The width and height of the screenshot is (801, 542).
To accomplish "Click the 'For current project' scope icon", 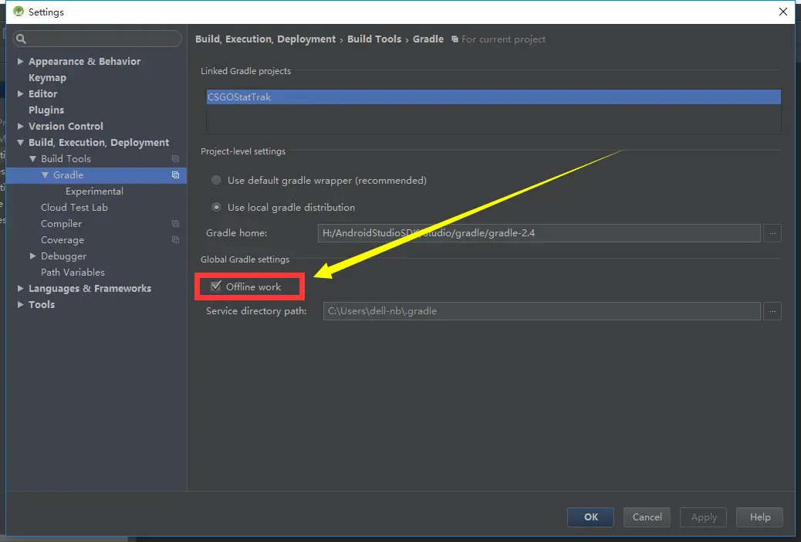I will 455,39.
